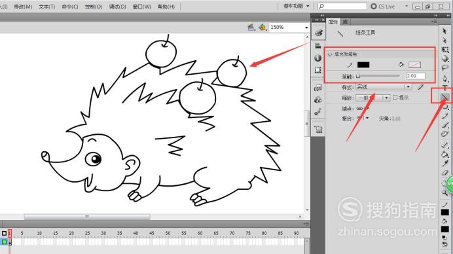Enable the 提示 hinting checkbox
Viewport: 453px width, 254px height.
(x=395, y=98)
